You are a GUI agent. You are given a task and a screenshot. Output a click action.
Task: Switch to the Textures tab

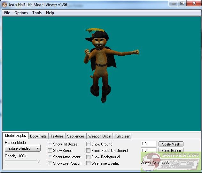tap(57, 136)
